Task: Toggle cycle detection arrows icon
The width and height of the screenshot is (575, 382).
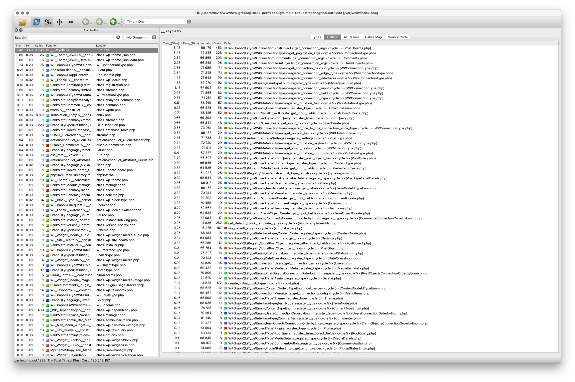Action: point(59,22)
